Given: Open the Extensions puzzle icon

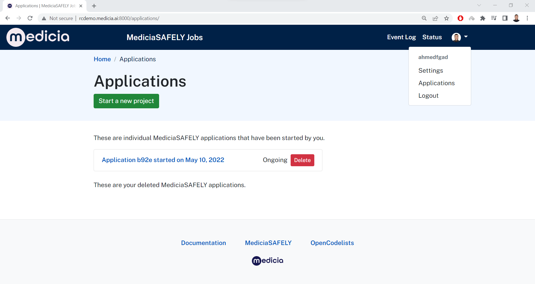Looking at the screenshot, I should click(x=483, y=18).
